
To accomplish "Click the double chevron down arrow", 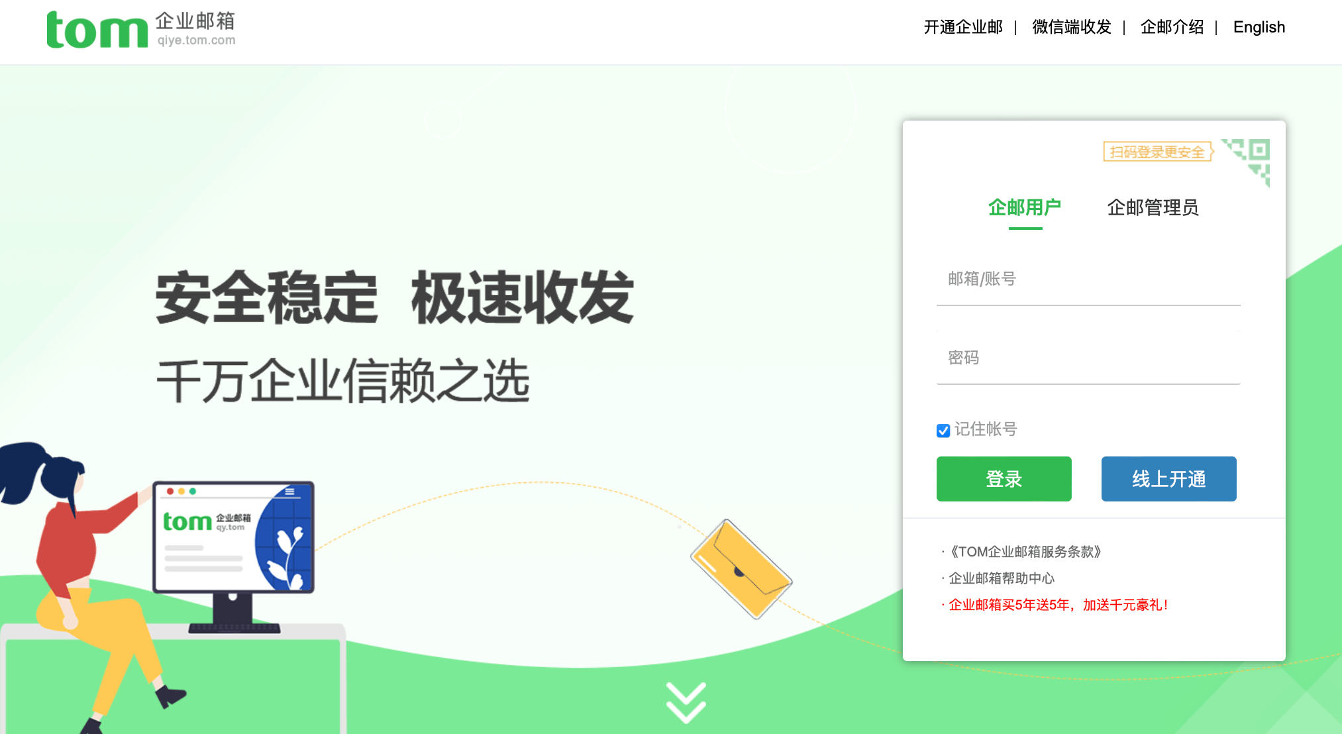I will click(x=686, y=702).
